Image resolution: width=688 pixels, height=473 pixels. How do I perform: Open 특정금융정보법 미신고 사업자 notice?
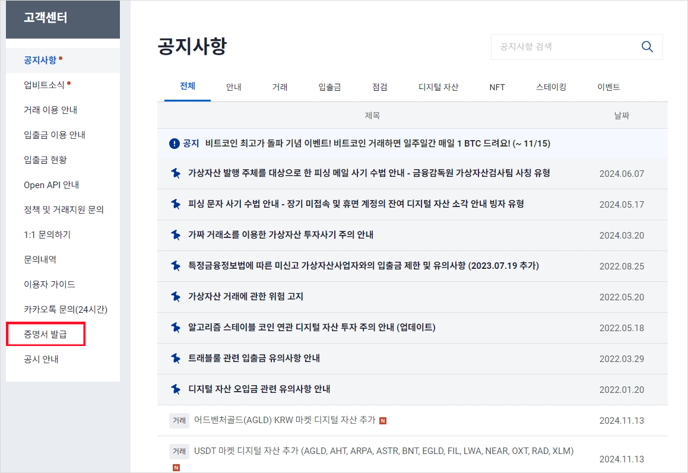point(363,265)
